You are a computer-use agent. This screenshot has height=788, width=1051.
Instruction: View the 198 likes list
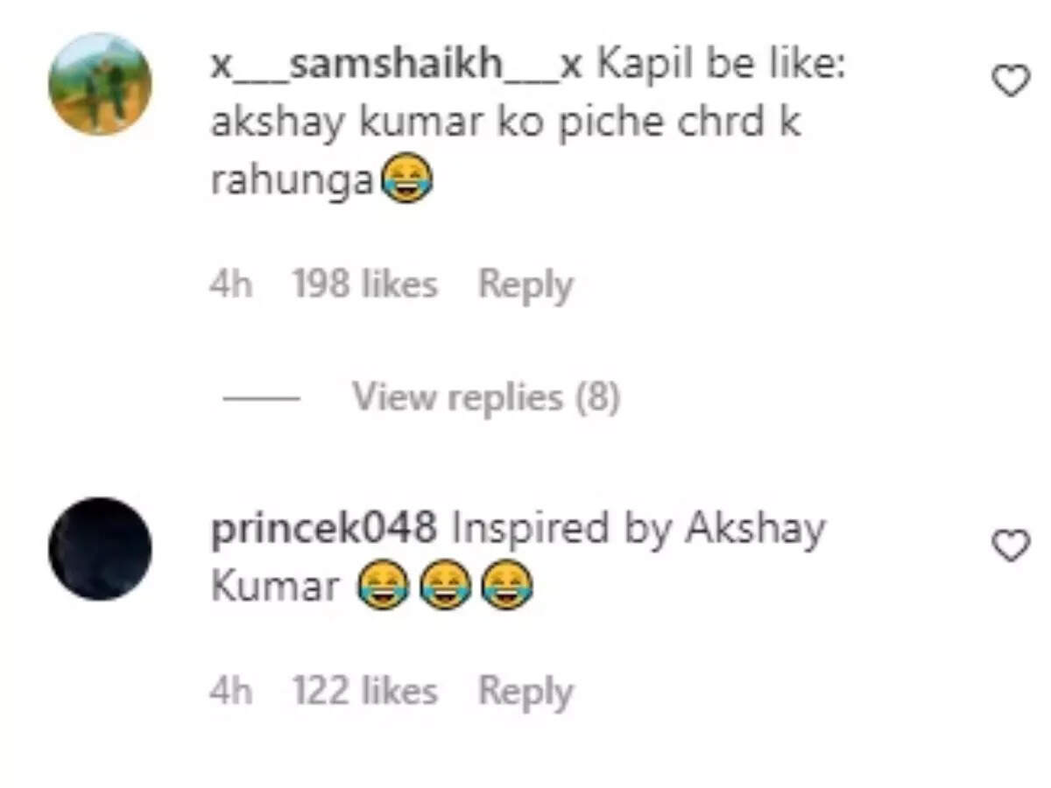pos(364,285)
